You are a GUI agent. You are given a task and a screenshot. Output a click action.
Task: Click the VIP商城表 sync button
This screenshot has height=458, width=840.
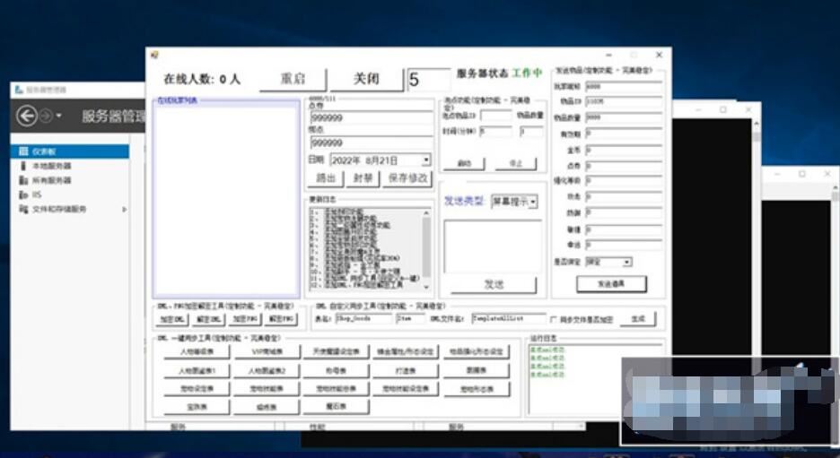267,351
